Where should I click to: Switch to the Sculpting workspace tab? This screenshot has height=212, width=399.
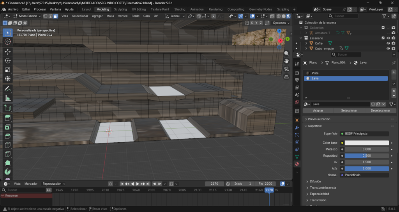point(120,9)
